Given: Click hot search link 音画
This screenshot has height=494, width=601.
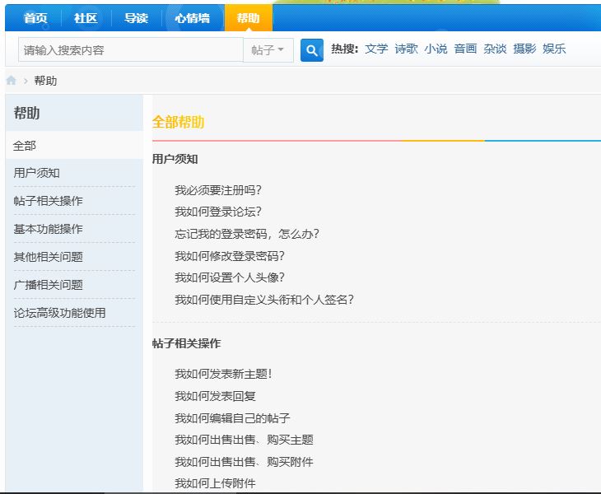Looking at the screenshot, I should 465,49.
